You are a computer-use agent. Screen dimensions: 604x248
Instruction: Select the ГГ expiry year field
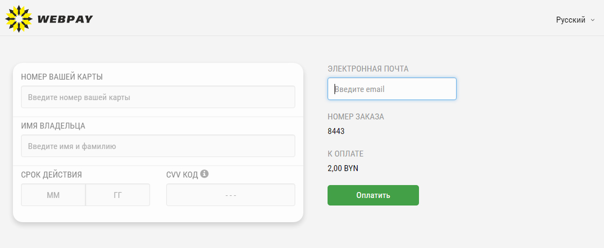(118, 195)
